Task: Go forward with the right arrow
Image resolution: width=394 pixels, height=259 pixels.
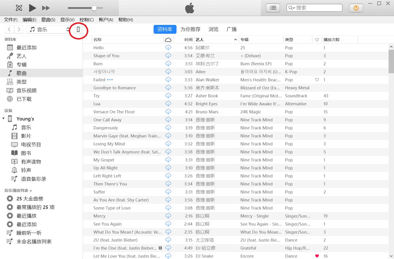Action: coord(19,29)
